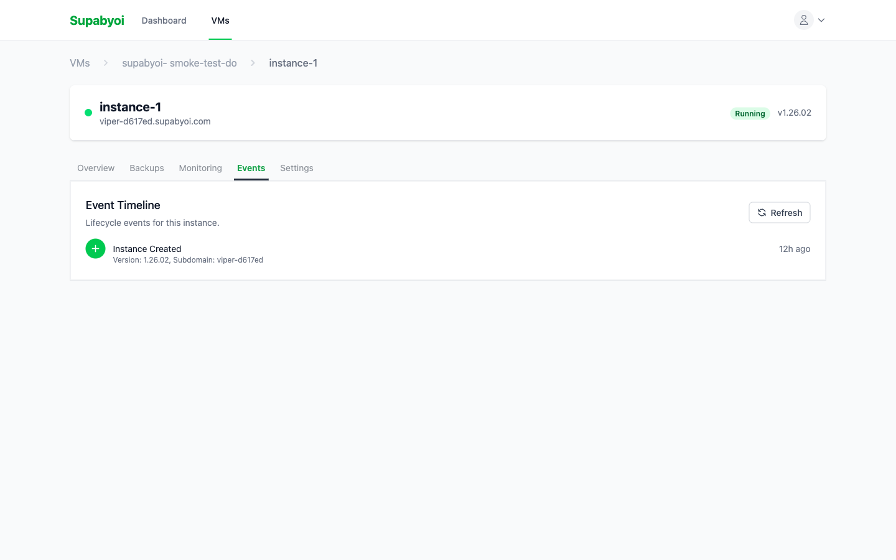
Task: Open the account dropdown next to the avatar
Action: click(x=821, y=19)
